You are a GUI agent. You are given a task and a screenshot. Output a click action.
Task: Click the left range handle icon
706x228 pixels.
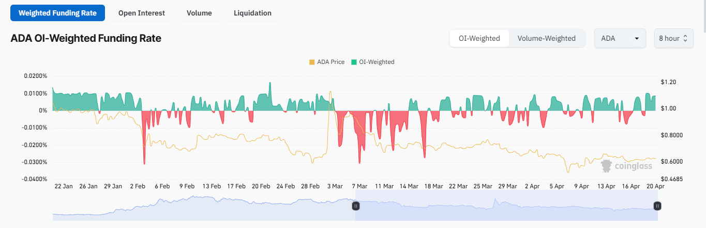click(x=356, y=206)
